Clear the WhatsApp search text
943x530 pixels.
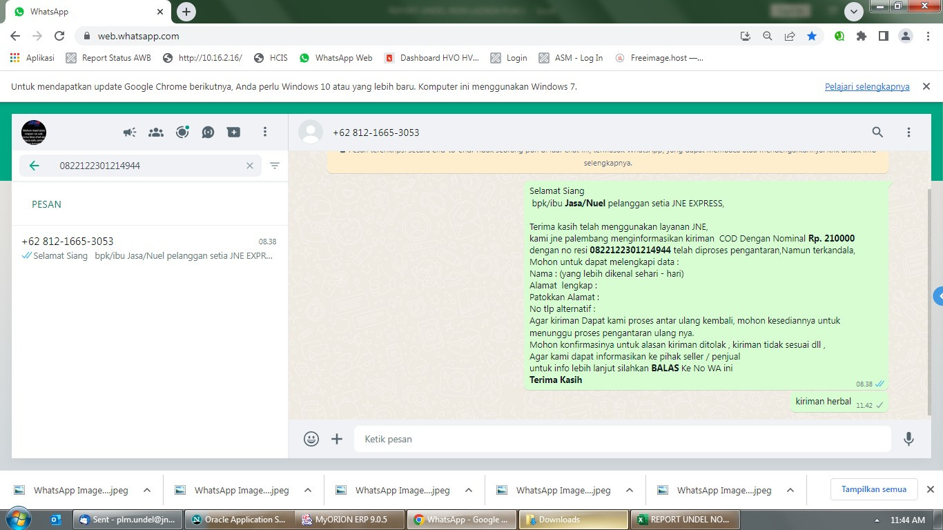click(250, 166)
